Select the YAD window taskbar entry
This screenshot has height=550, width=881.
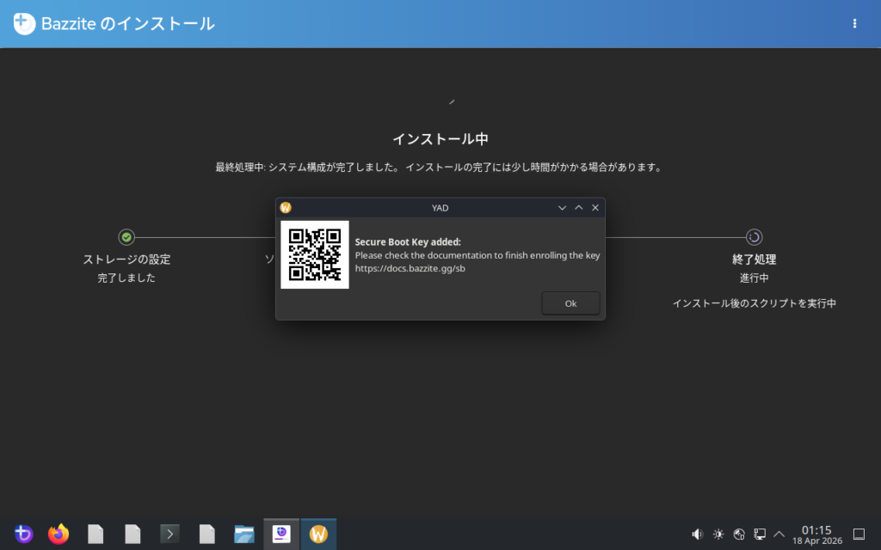pos(318,535)
